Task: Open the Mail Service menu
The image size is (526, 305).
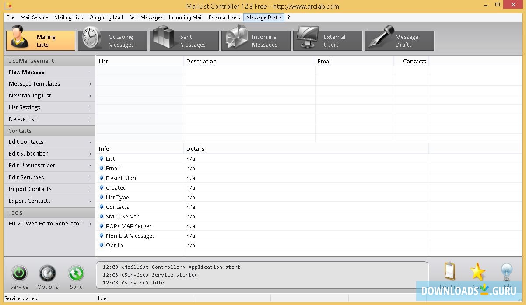Action: pos(34,17)
